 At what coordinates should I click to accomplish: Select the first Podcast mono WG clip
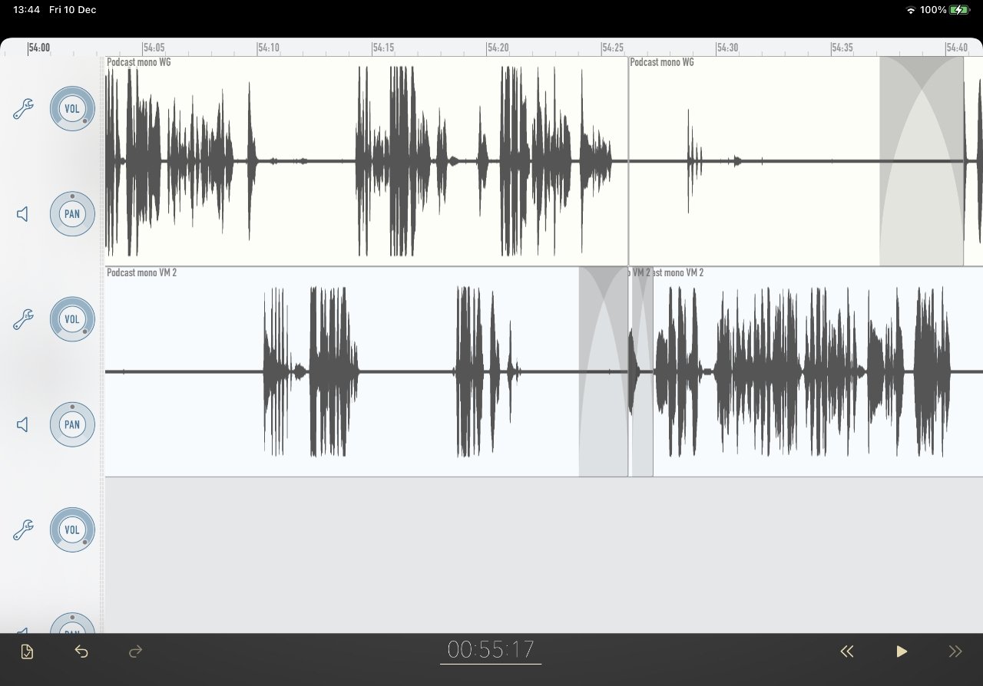click(x=366, y=161)
